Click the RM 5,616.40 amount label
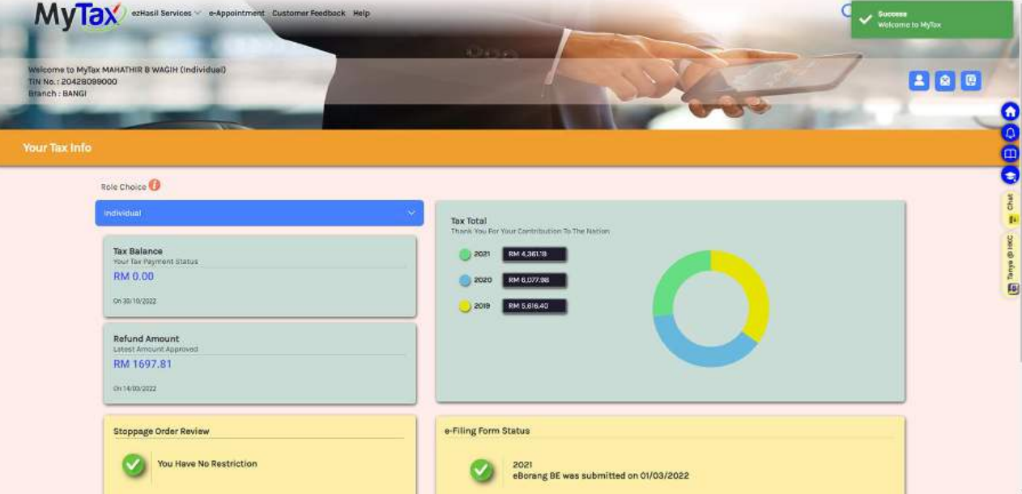The height and width of the screenshot is (494, 1022). [x=534, y=306]
